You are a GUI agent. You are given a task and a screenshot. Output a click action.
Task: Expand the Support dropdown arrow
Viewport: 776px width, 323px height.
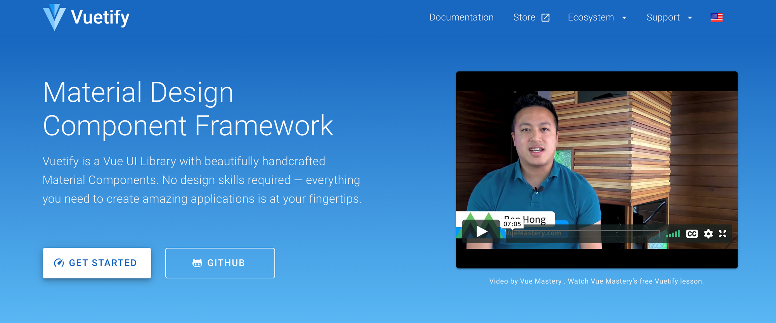click(x=690, y=18)
